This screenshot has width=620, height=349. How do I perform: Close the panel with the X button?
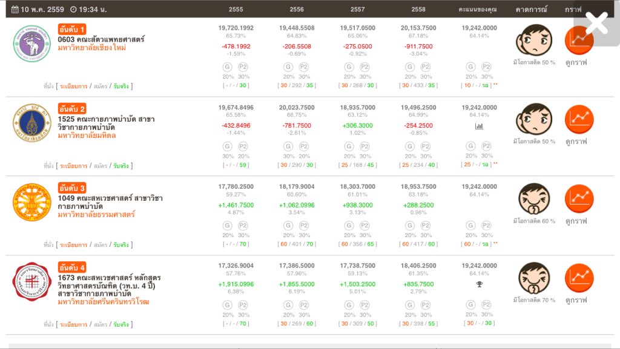click(x=596, y=23)
